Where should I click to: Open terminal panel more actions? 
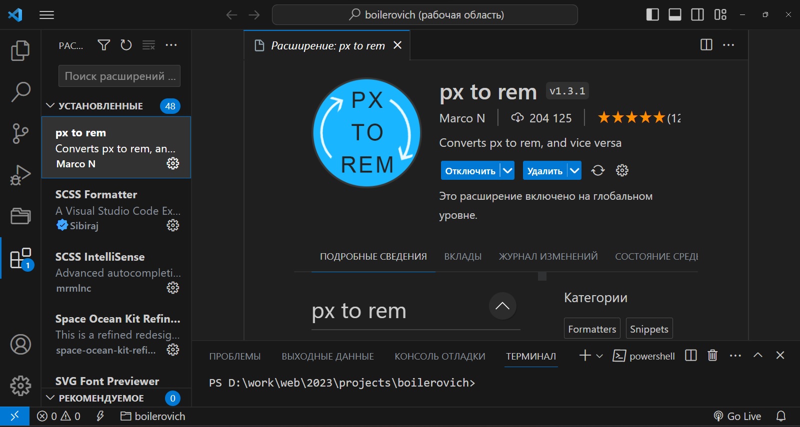(735, 356)
